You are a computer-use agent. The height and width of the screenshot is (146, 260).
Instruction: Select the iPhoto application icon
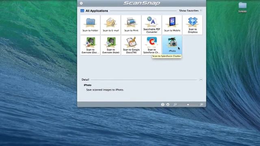(x=172, y=45)
